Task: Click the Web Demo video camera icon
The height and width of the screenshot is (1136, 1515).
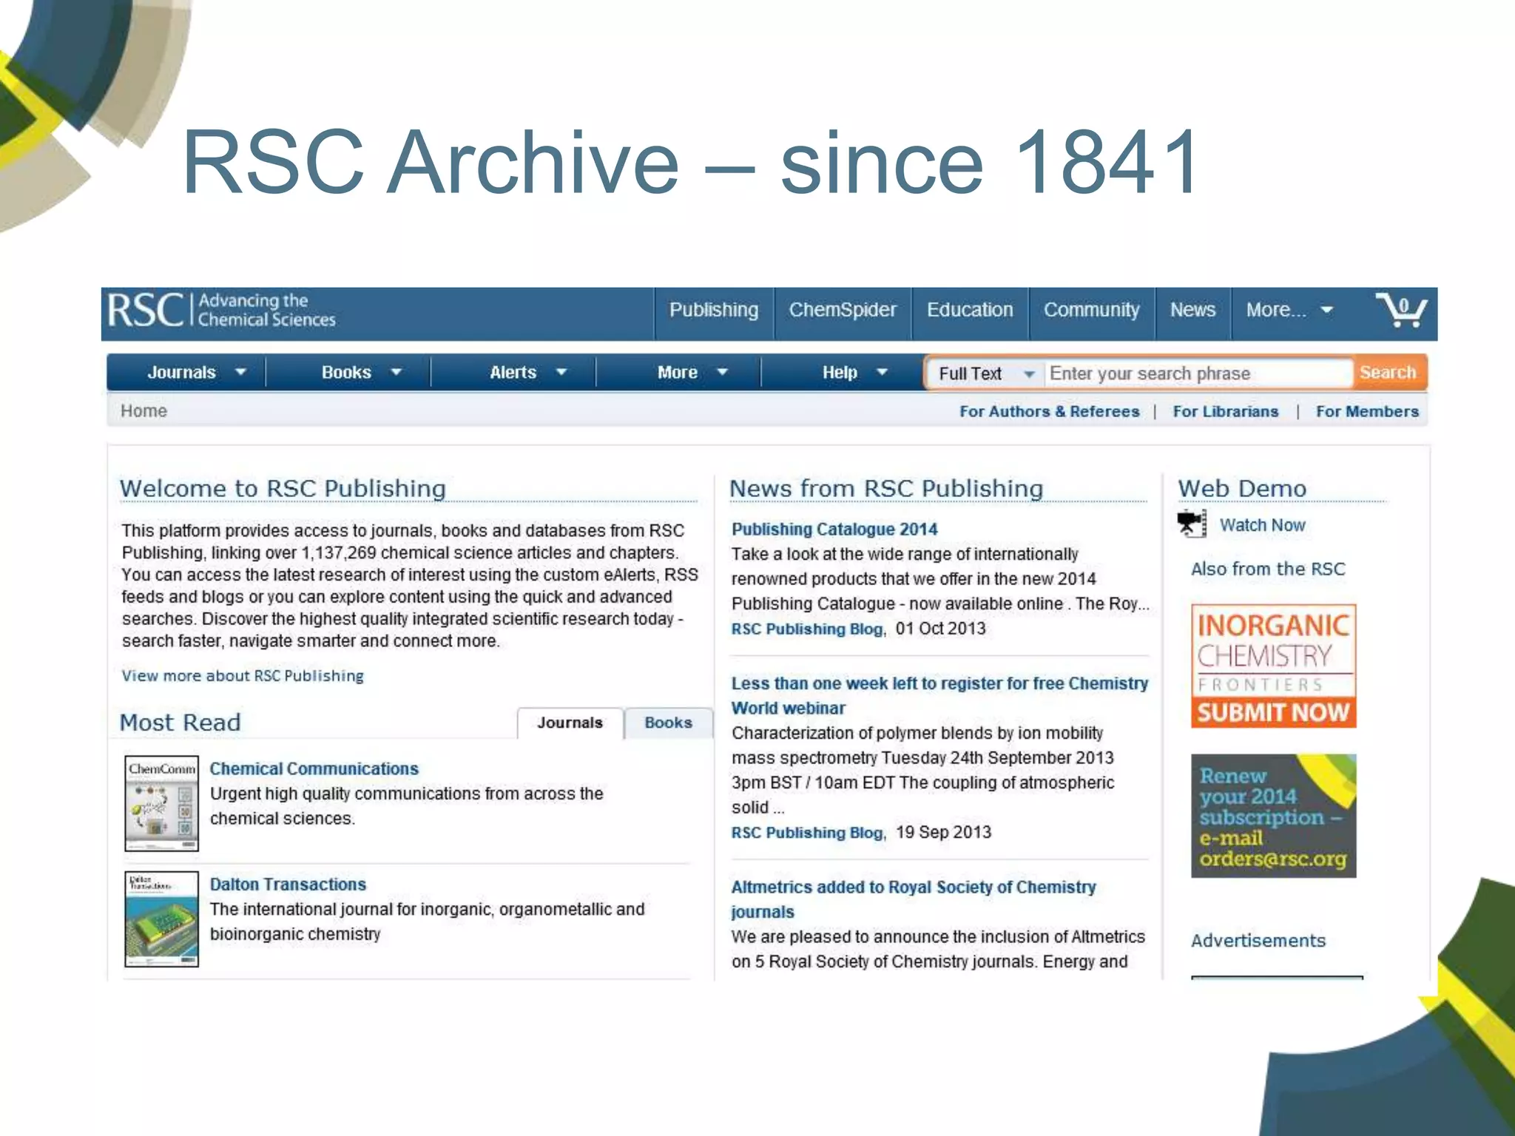Action: pyautogui.click(x=1192, y=524)
